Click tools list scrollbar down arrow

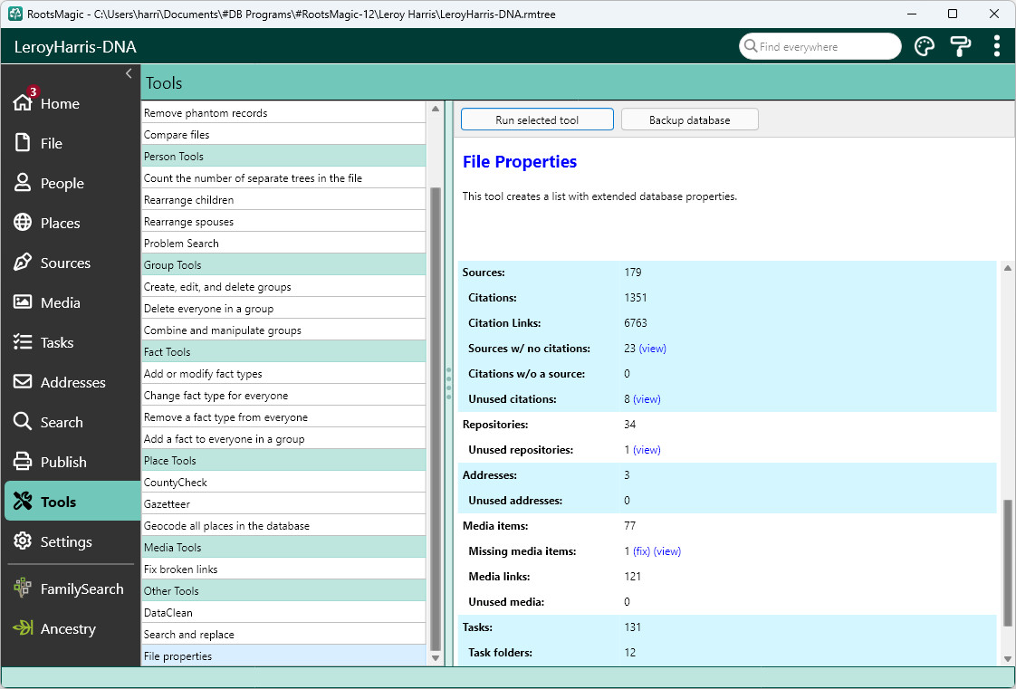coord(436,658)
